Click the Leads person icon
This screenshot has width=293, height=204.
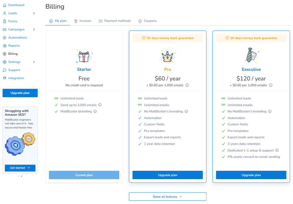tap(5, 13)
